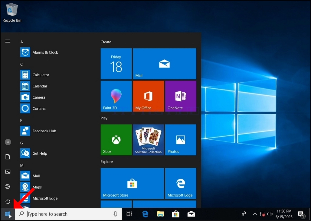Viewport: 311px width, 221px height.
Task: Open Settings gear in Start sidebar
Action: [x=8, y=186]
